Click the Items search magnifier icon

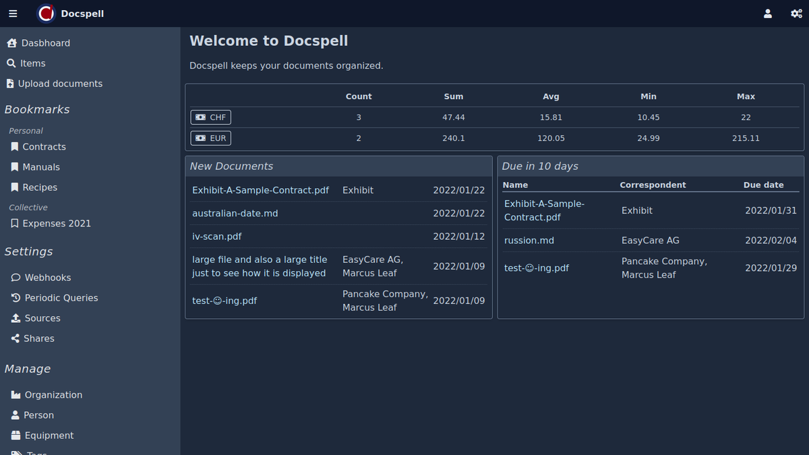pyautogui.click(x=11, y=63)
